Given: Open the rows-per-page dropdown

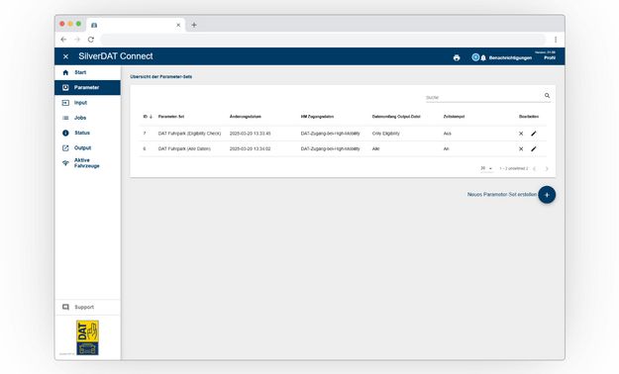Looking at the screenshot, I should (486, 168).
